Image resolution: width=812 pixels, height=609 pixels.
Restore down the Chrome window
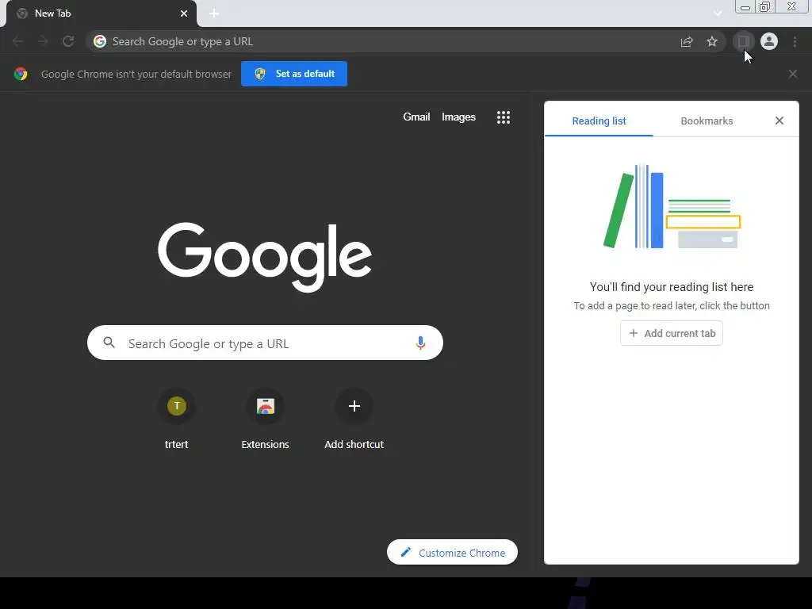(765, 7)
